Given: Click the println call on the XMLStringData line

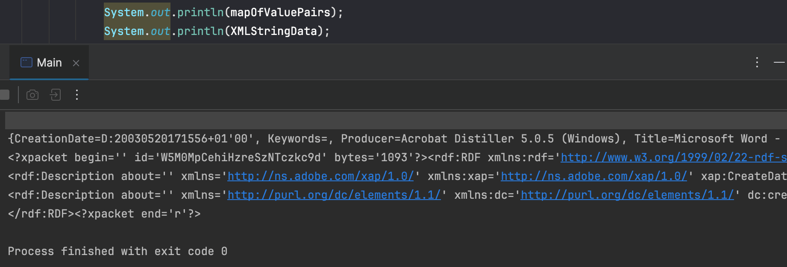Looking at the screenshot, I should (x=200, y=31).
